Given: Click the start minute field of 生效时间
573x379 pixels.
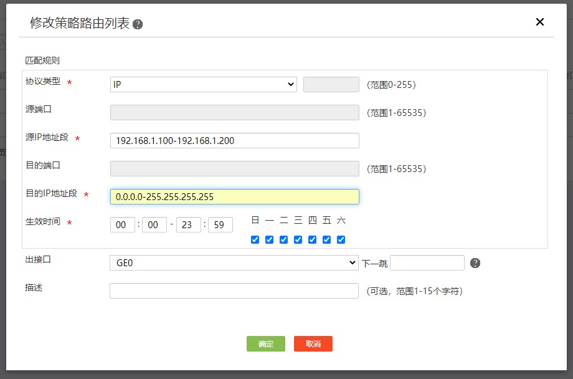Looking at the screenshot, I should 154,224.
